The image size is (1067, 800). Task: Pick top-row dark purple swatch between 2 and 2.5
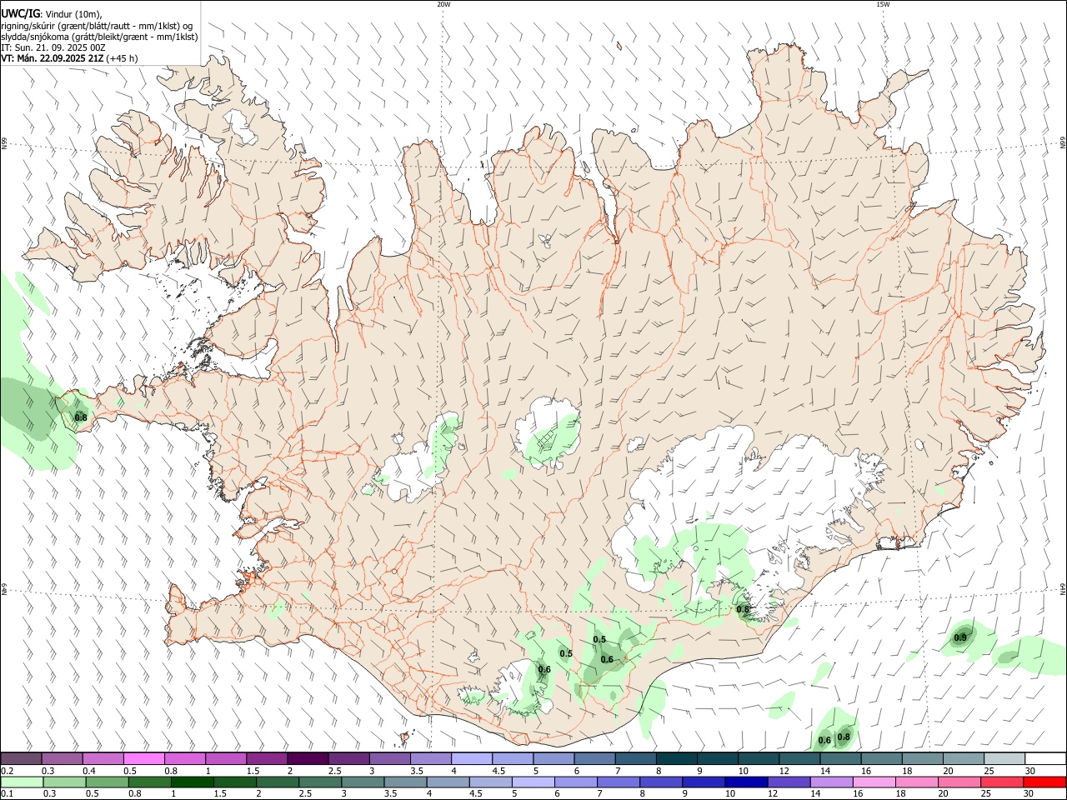308,758
